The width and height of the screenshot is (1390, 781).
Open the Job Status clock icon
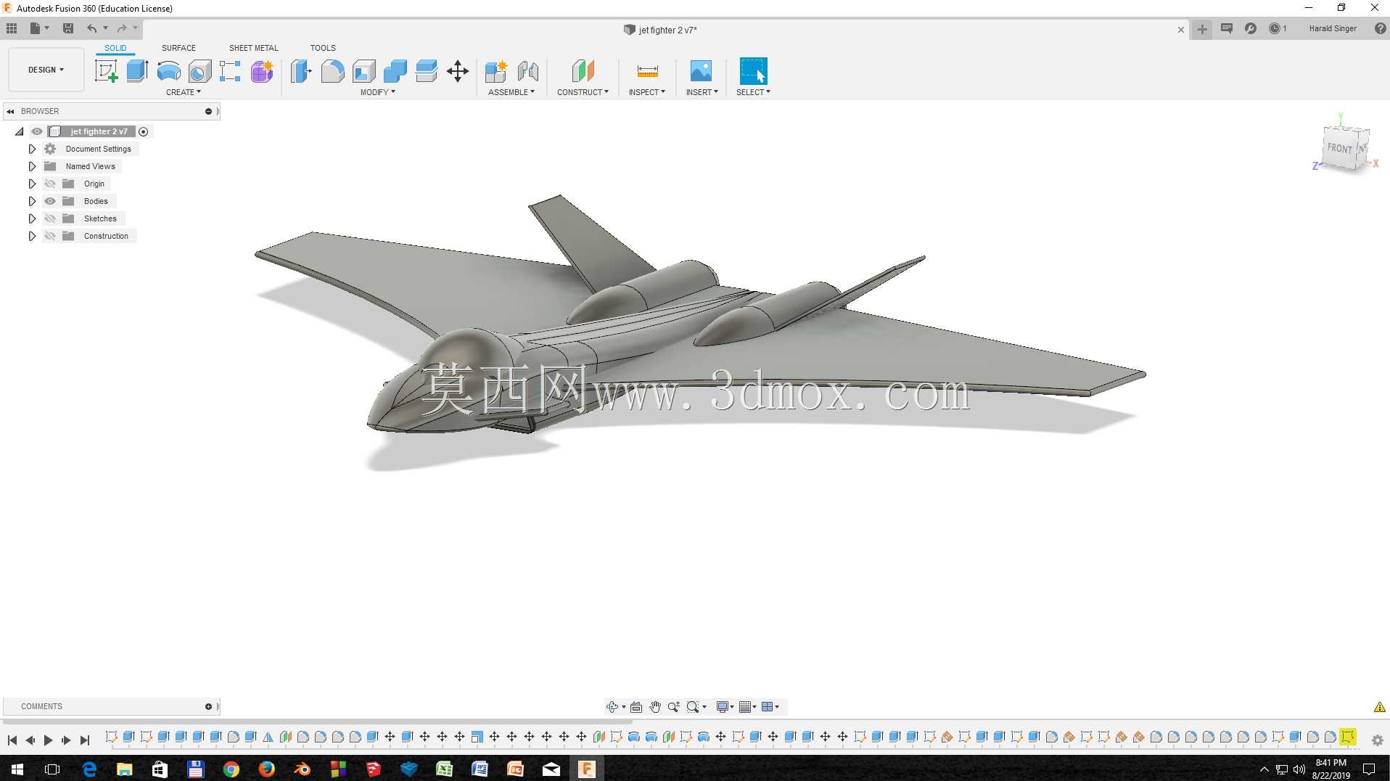click(x=1275, y=28)
